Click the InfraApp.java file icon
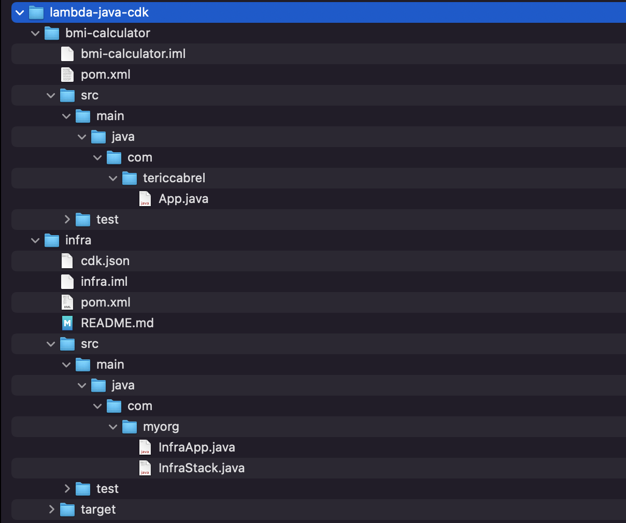This screenshot has width=626, height=523. [x=145, y=447]
